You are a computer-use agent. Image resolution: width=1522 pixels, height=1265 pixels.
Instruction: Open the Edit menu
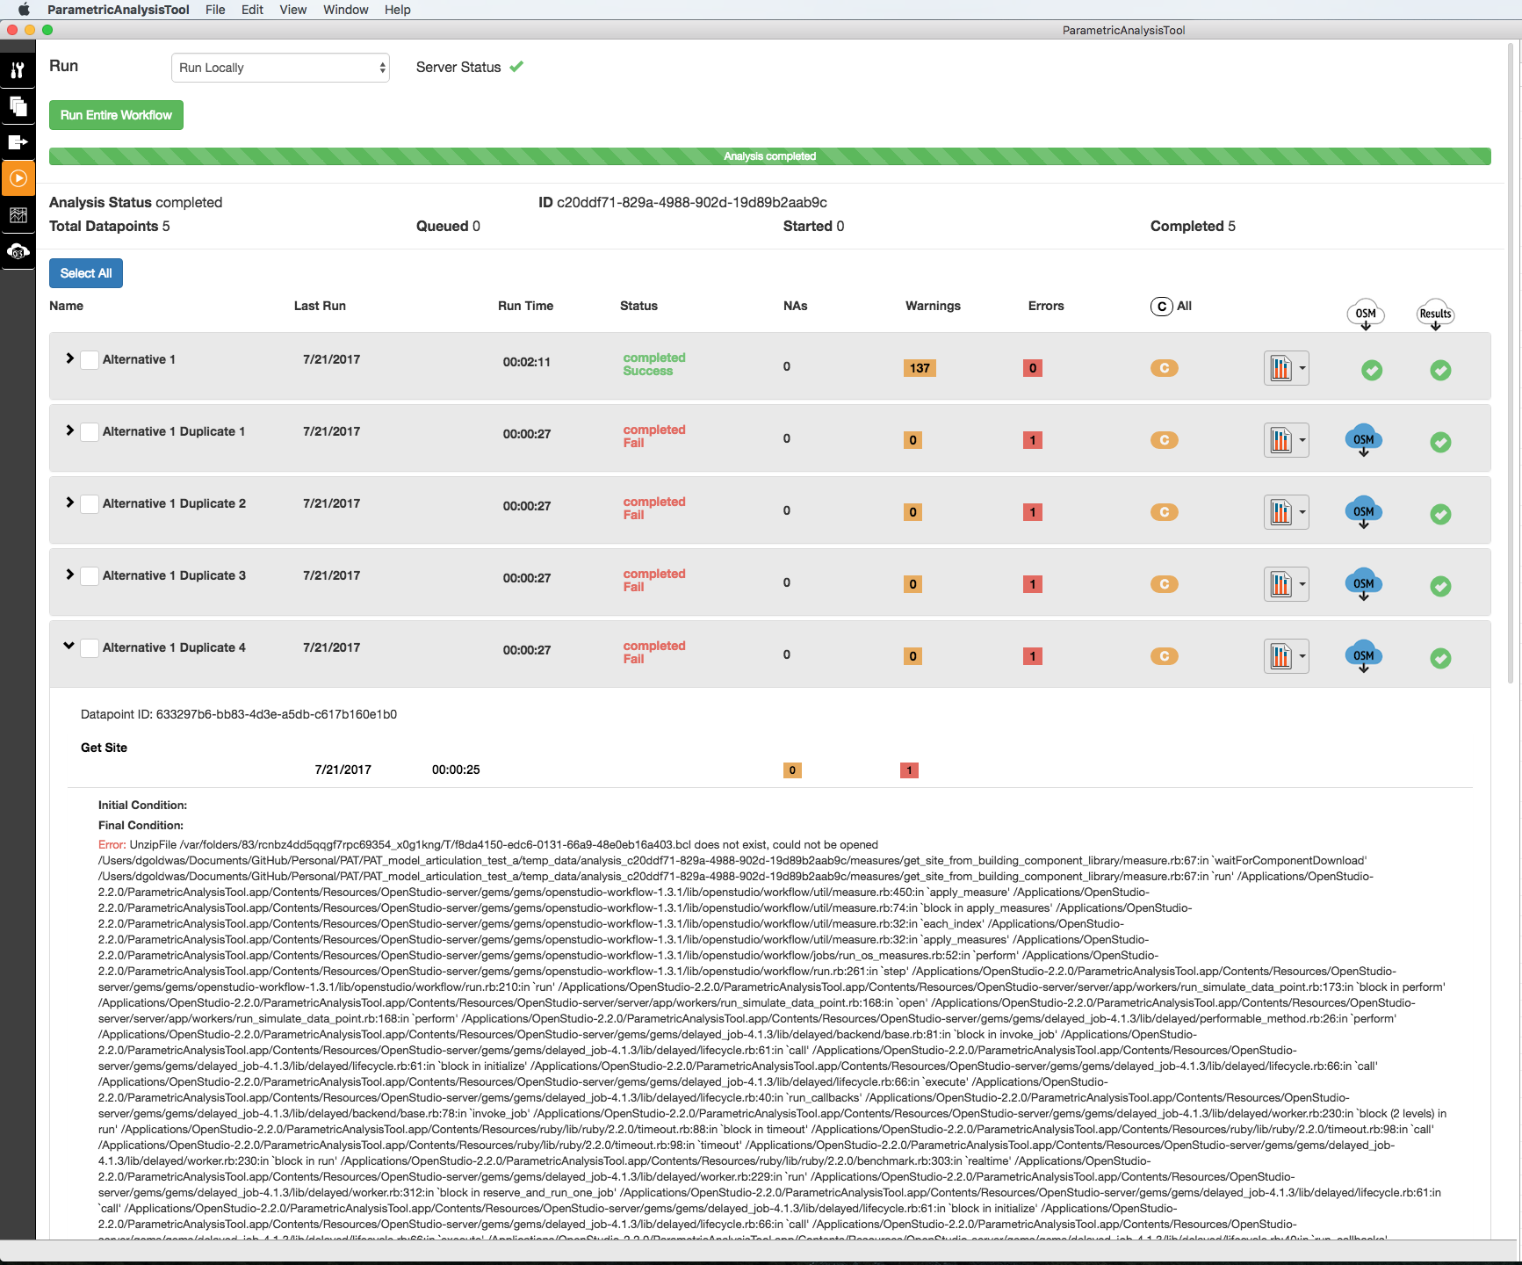[253, 10]
